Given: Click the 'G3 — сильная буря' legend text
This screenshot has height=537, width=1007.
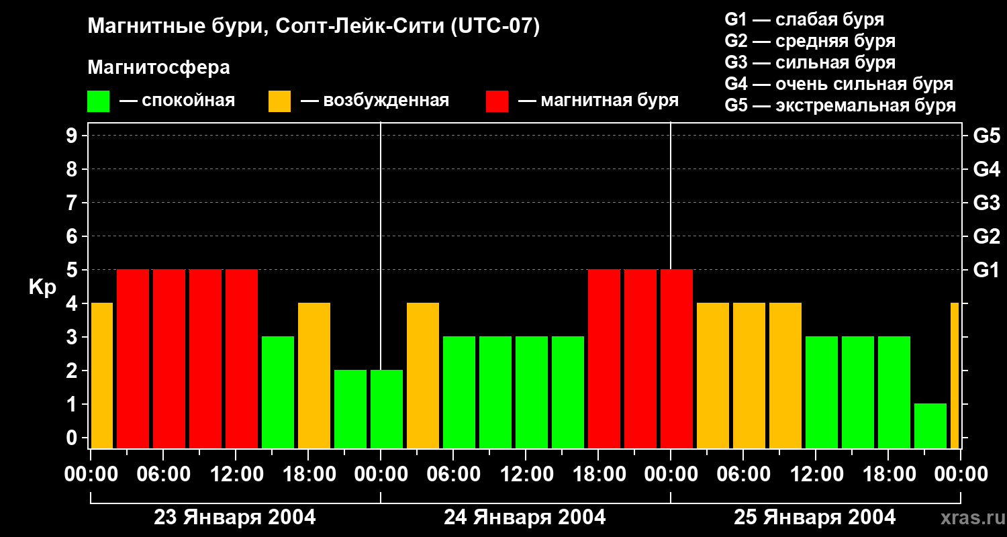Looking at the screenshot, I should [810, 62].
